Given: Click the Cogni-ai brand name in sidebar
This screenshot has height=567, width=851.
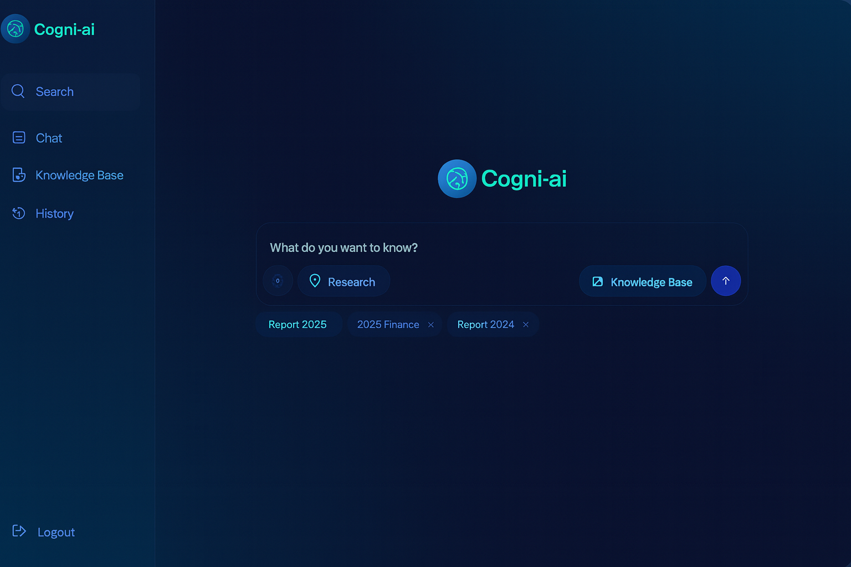Looking at the screenshot, I should point(64,29).
